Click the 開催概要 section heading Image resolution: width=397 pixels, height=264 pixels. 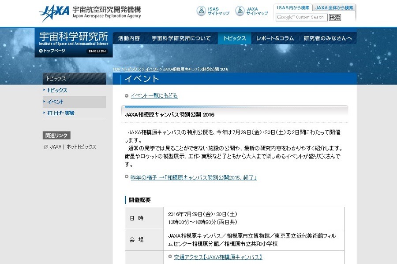[139, 200]
